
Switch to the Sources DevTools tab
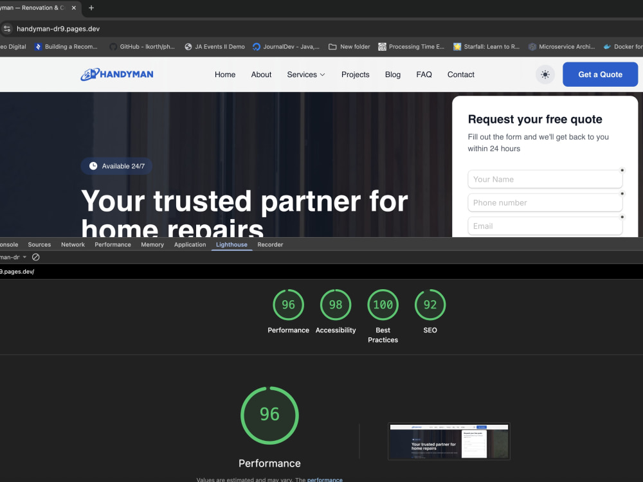pyautogui.click(x=39, y=244)
